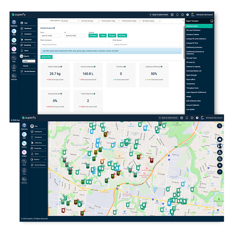Zoom in using the map plus button
This screenshot has height=235, width=235.
220,165
